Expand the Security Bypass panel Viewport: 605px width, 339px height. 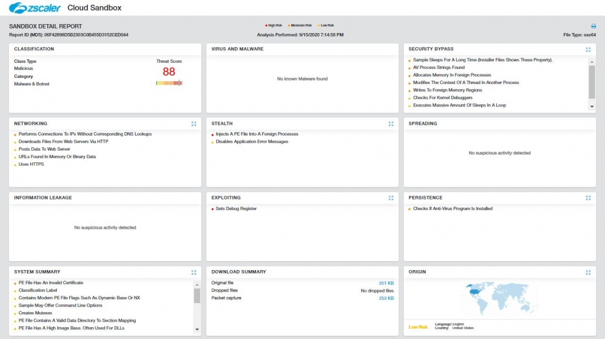click(588, 49)
